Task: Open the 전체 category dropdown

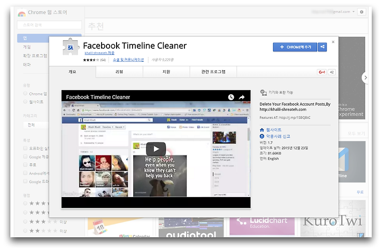Action: tap(36, 125)
